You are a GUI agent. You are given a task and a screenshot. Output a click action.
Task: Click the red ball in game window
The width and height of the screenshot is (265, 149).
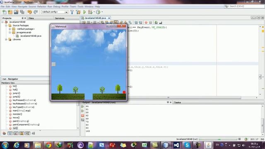click(124, 92)
